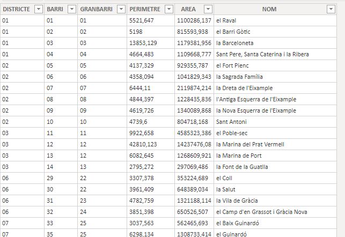Open the DISTRICTE column filter dropdown
345x237 pixels.
pyautogui.click(x=39, y=9)
